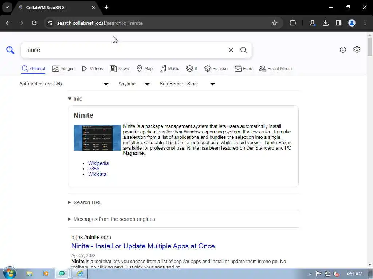Open the Wikipedia link for Ninite
Screen dimensions: 373x279
tap(98, 163)
